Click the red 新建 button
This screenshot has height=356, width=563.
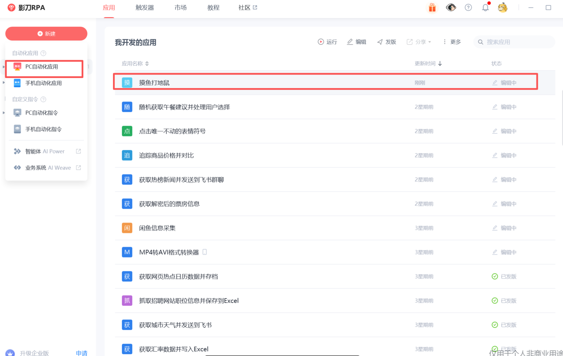[x=46, y=34]
